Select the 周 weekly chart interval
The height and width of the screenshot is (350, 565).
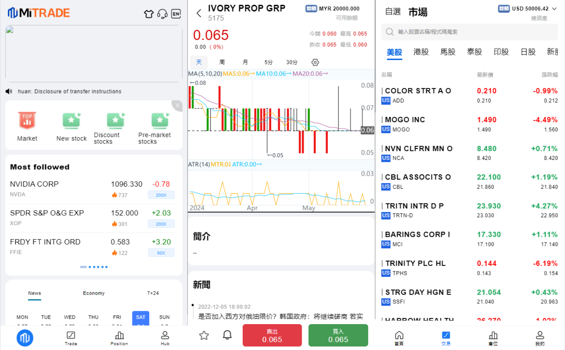point(222,62)
